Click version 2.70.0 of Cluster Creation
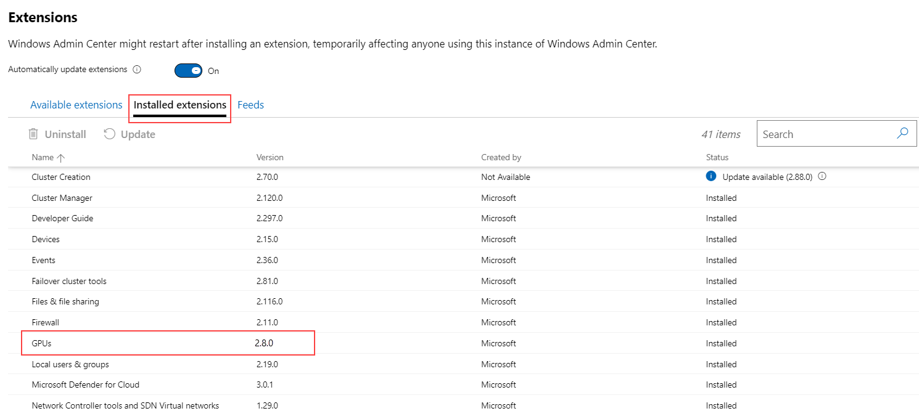Viewport: 919px width, 411px height. coord(267,177)
